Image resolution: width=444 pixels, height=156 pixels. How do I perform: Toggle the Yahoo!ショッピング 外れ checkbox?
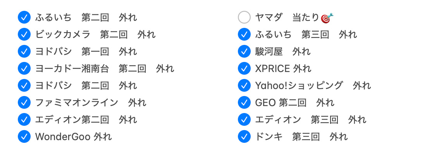244,86
